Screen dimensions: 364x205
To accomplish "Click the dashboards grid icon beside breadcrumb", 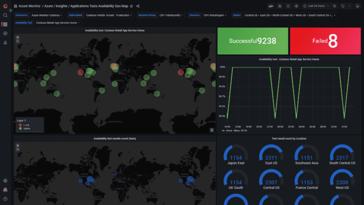I will pos(16,6).
